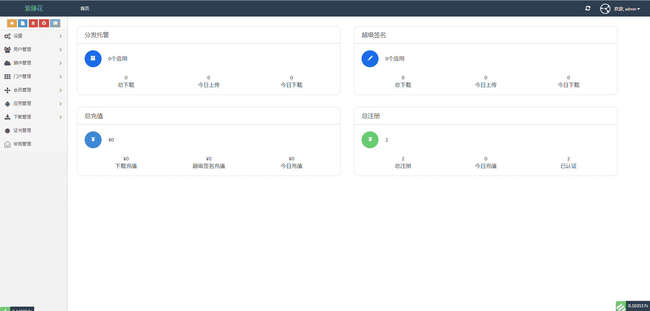
Task: Open the 设置 sidebar menu
Action: click(x=34, y=36)
